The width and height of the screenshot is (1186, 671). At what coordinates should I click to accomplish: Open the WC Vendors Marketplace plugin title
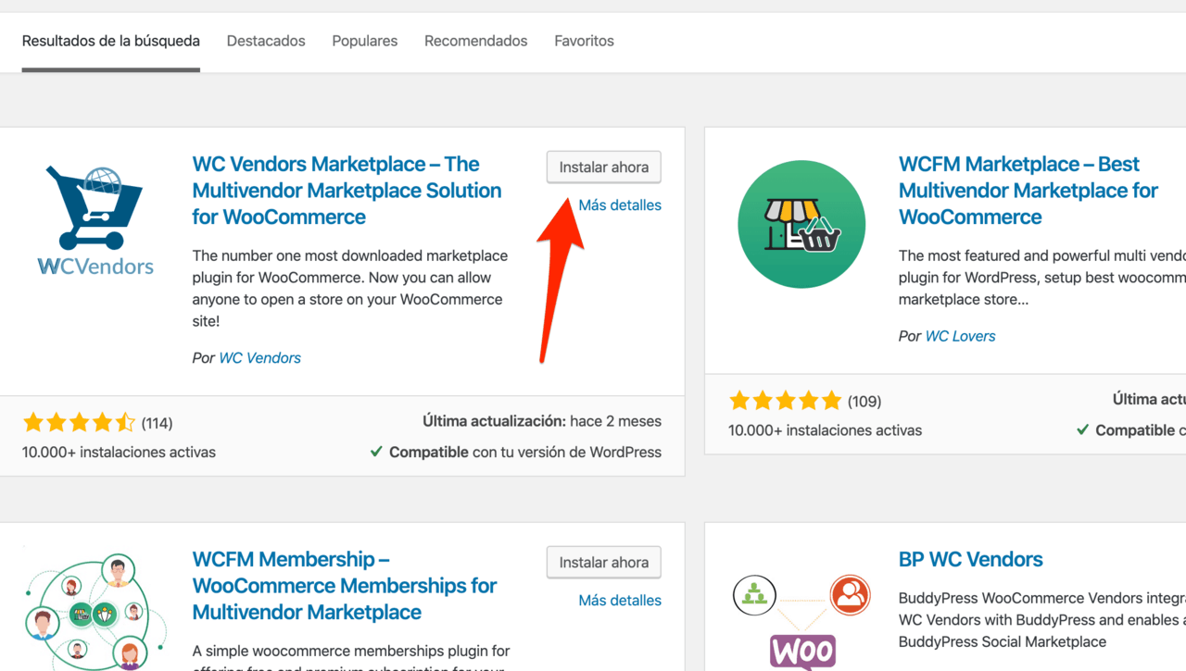(347, 191)
